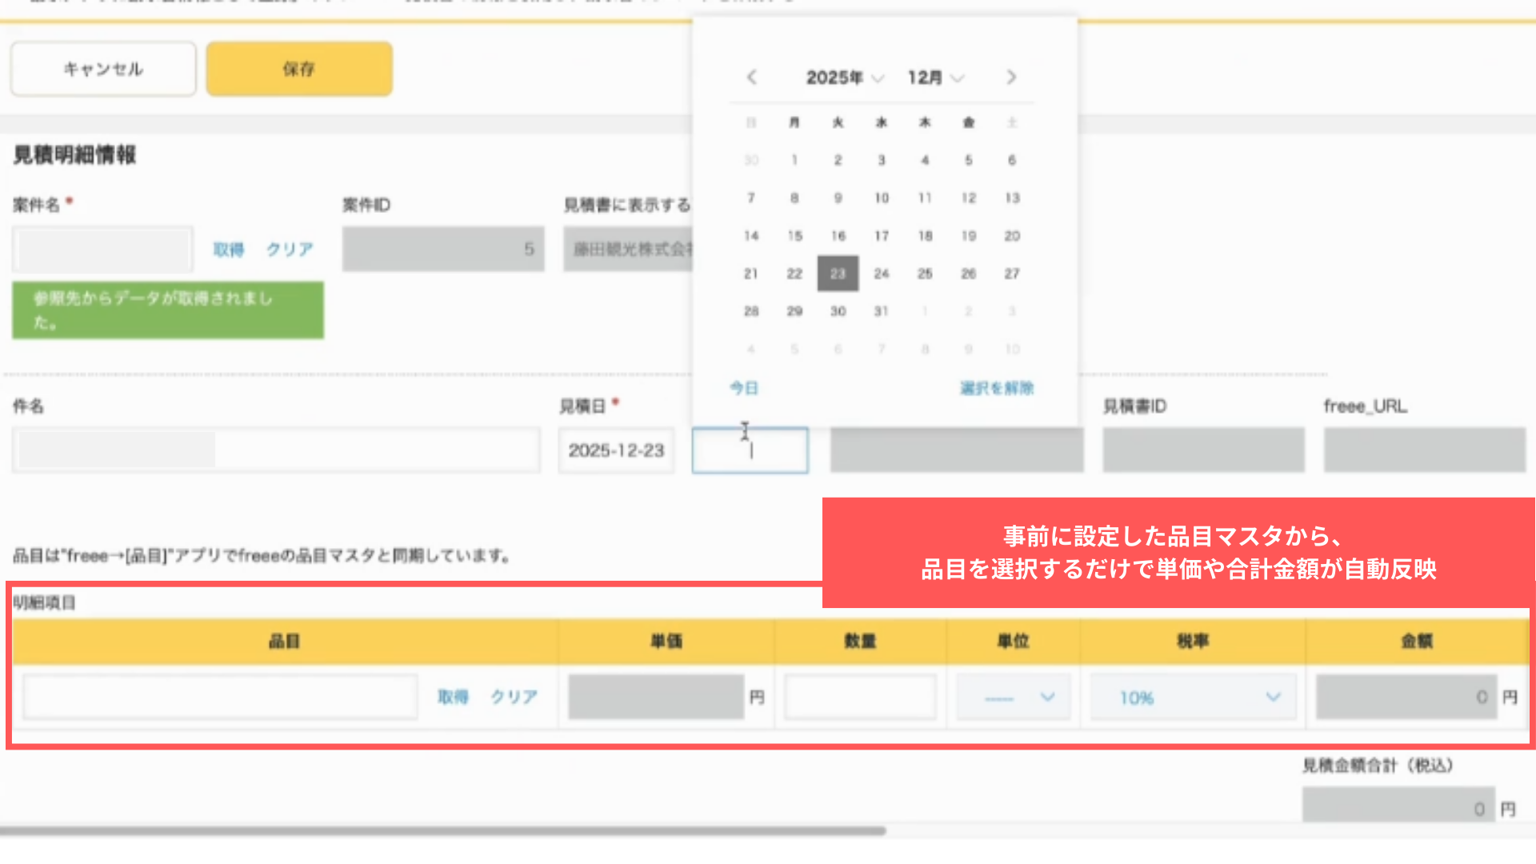This screenshot has width=1536, height=864.
Task: Open the 12月 month dropdown in the calendar
Action: 934,77
